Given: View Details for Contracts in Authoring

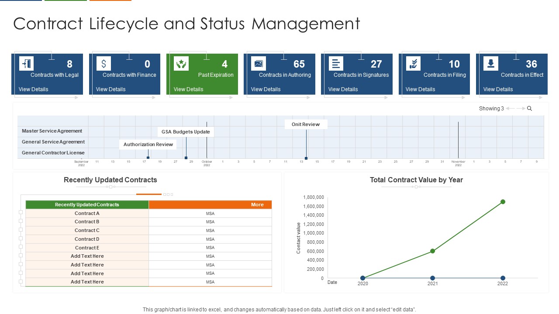Looking at the screenshot, I should point(266,89).
